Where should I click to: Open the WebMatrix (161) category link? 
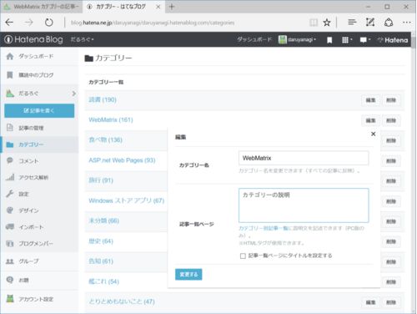111,119
